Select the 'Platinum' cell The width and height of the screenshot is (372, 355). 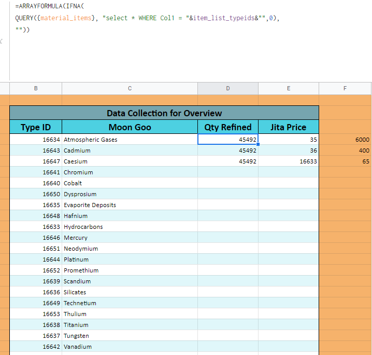(130, 260)
